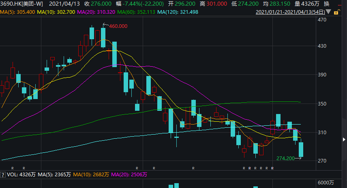Image resolution: width=347 pixels, height=188 pixels.
Task: Click the stock name 3690.HK[美团-W]
Action: click(21, 4)
